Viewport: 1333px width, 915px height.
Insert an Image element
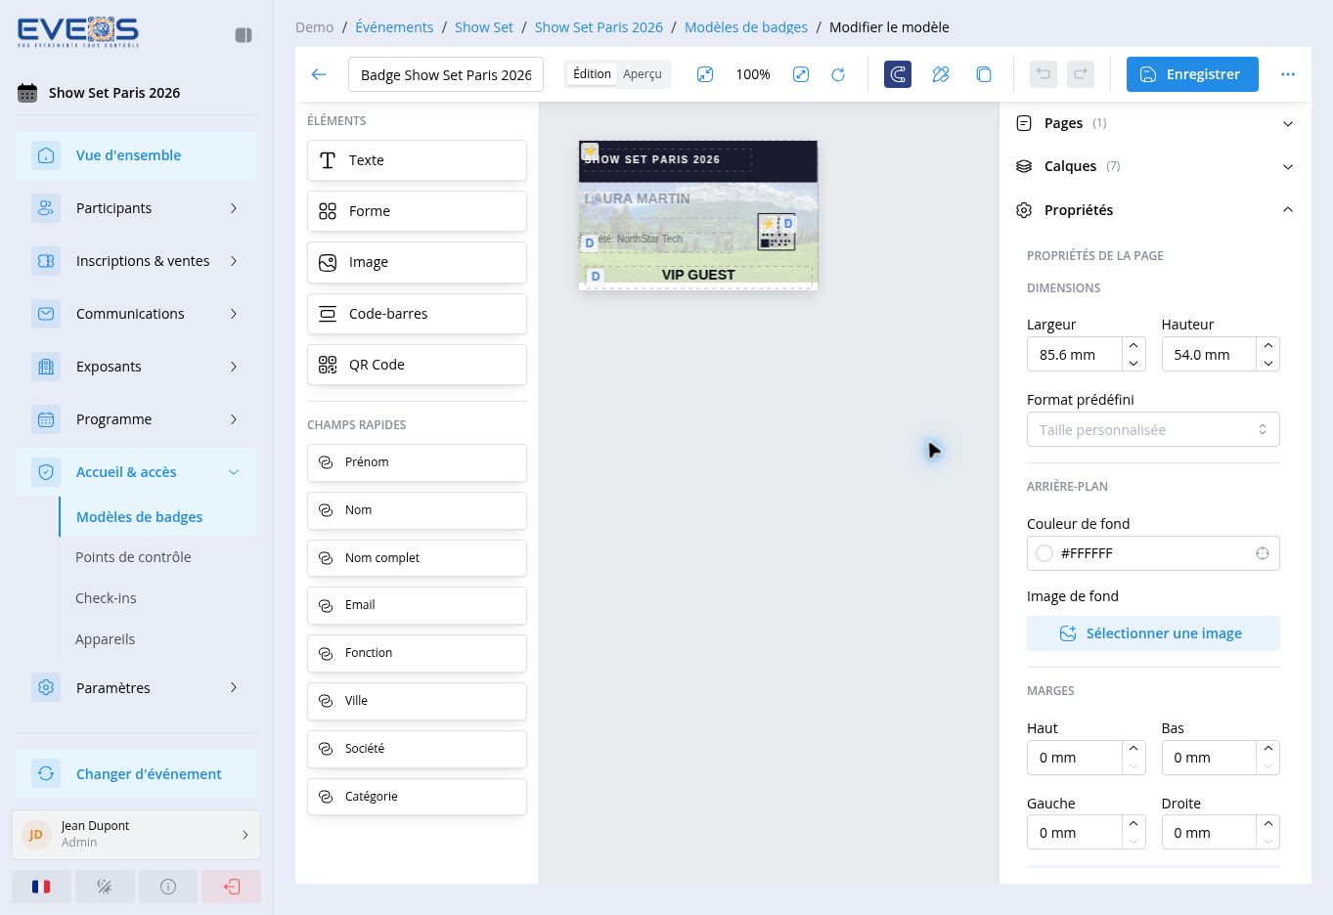point(417,262)
